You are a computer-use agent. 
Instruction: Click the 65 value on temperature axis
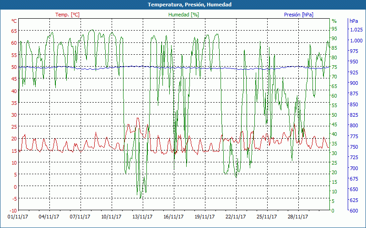[14, 31]
